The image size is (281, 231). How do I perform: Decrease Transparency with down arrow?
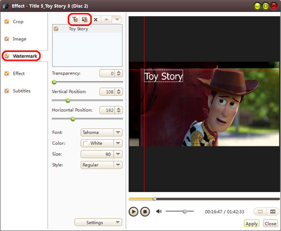click(119, 75)
